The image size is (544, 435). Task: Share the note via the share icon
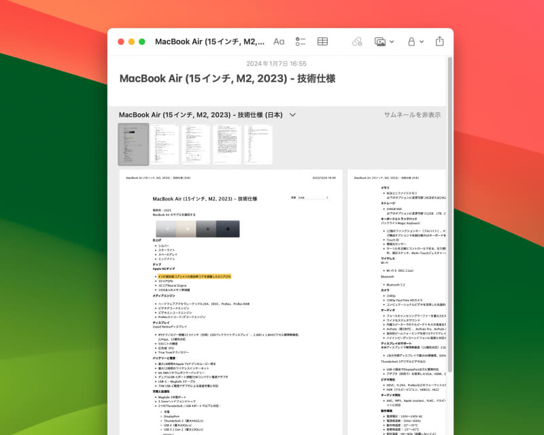click(x=439, y=41)
